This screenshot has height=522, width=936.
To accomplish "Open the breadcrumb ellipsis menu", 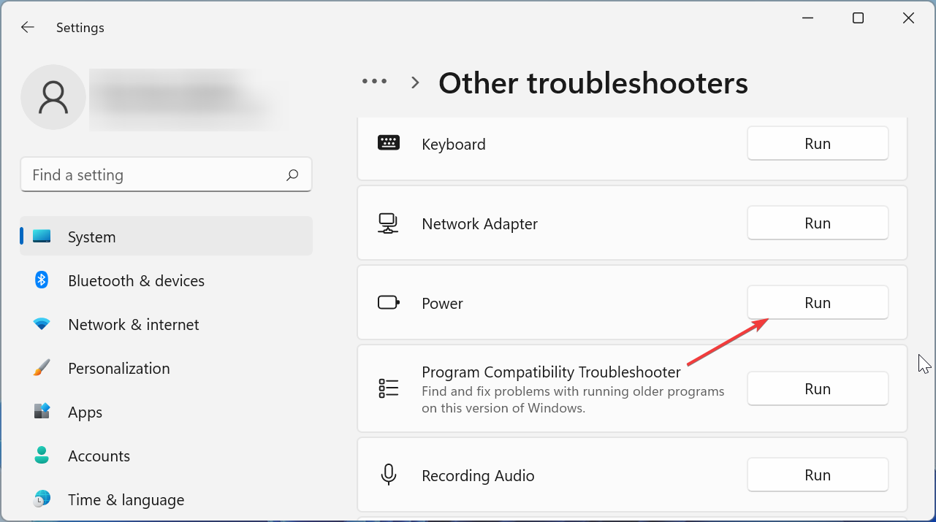I will tap(375, 82).
